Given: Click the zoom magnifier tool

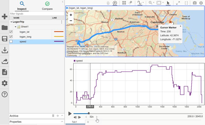Looking at the screenshot, I should pos(150,3).
